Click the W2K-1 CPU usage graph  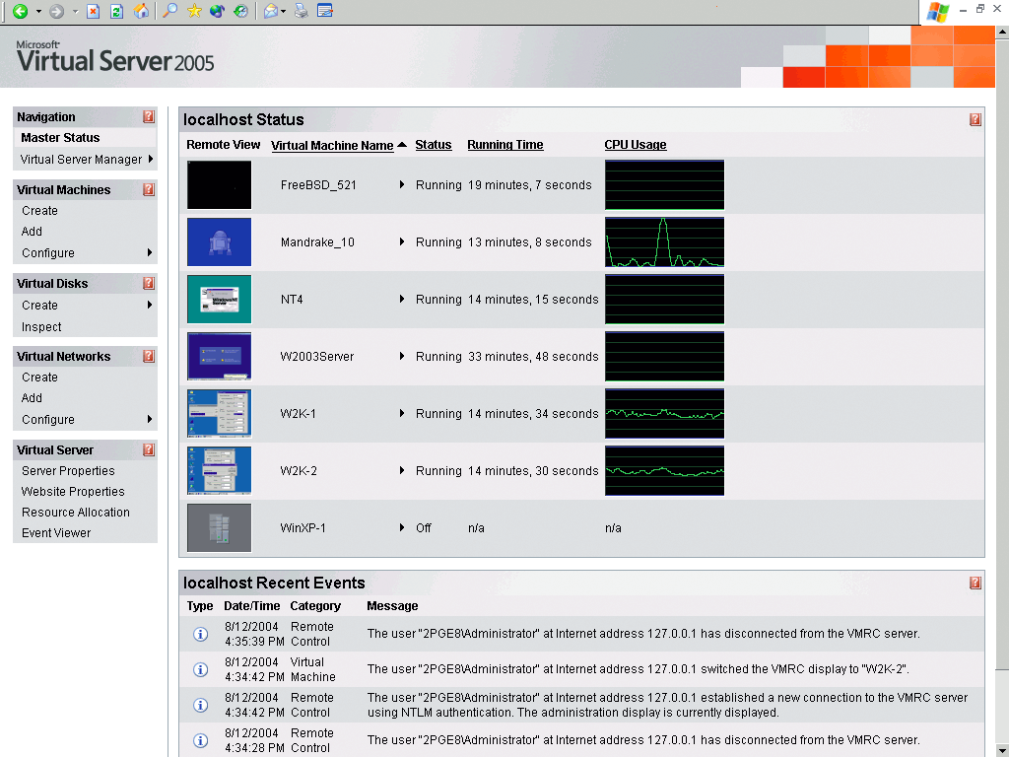point(664,413)
